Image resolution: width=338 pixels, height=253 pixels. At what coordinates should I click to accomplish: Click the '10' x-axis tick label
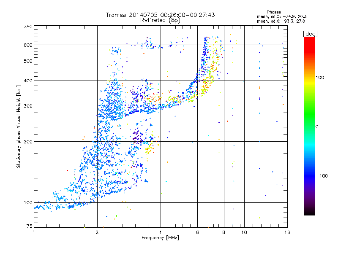point(244,232)
